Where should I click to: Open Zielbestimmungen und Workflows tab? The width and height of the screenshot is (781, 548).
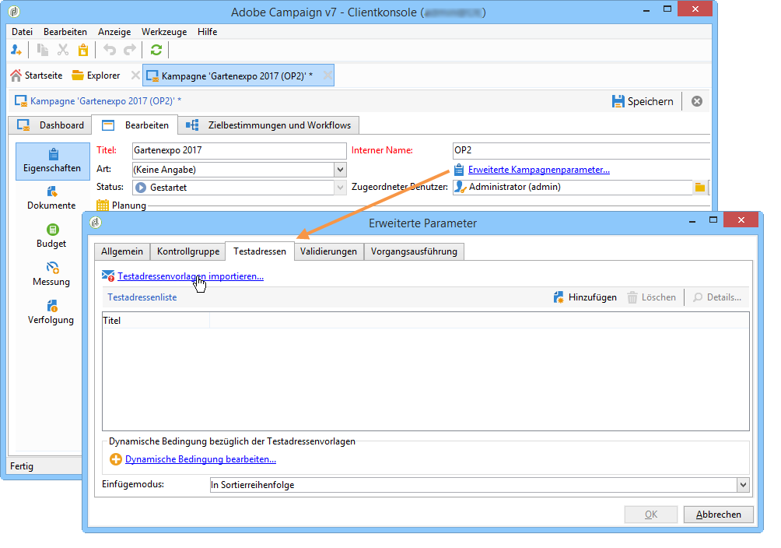268,125
